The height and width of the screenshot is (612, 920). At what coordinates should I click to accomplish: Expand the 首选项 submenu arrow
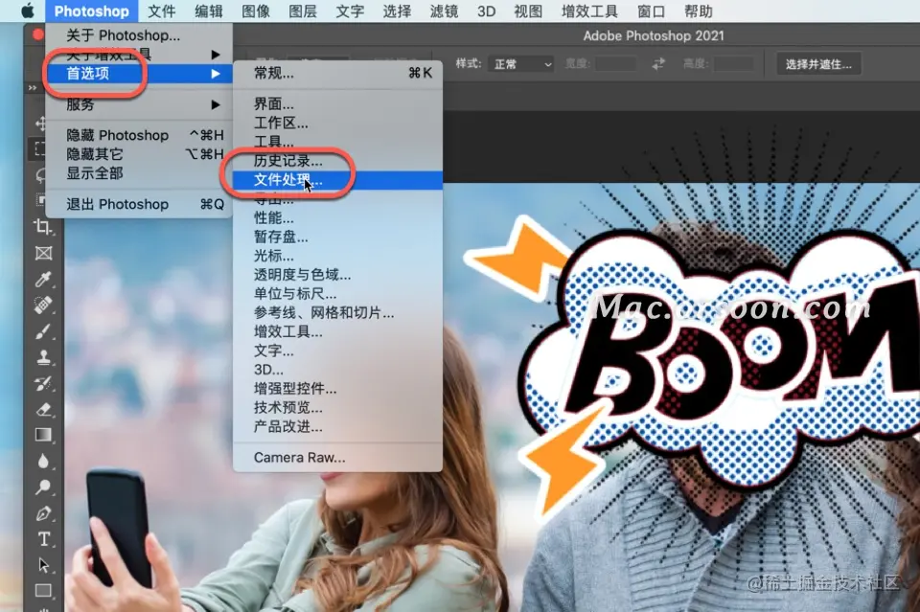216,74
